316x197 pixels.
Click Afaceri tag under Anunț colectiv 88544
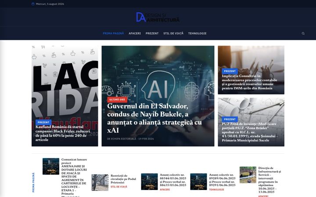[x=165, y=190]
